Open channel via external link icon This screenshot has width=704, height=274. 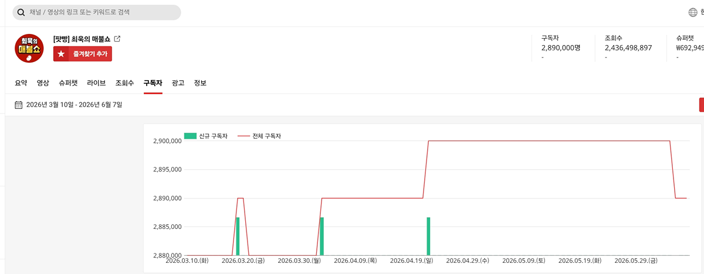[x=117, y=39]
